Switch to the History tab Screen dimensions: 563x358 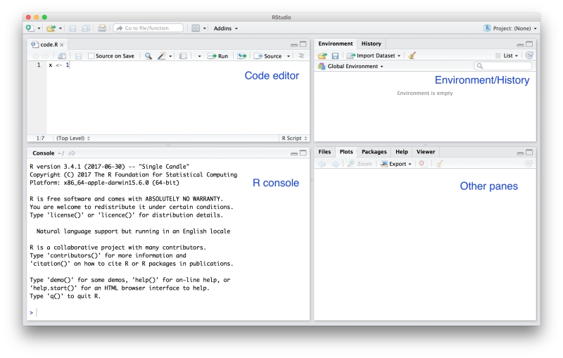click(371, 44)
